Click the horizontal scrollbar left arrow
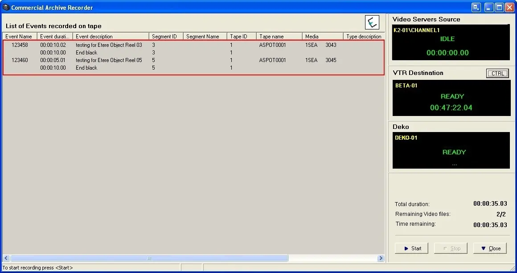Screen dimensions: 517x273 tap(6, 258)
